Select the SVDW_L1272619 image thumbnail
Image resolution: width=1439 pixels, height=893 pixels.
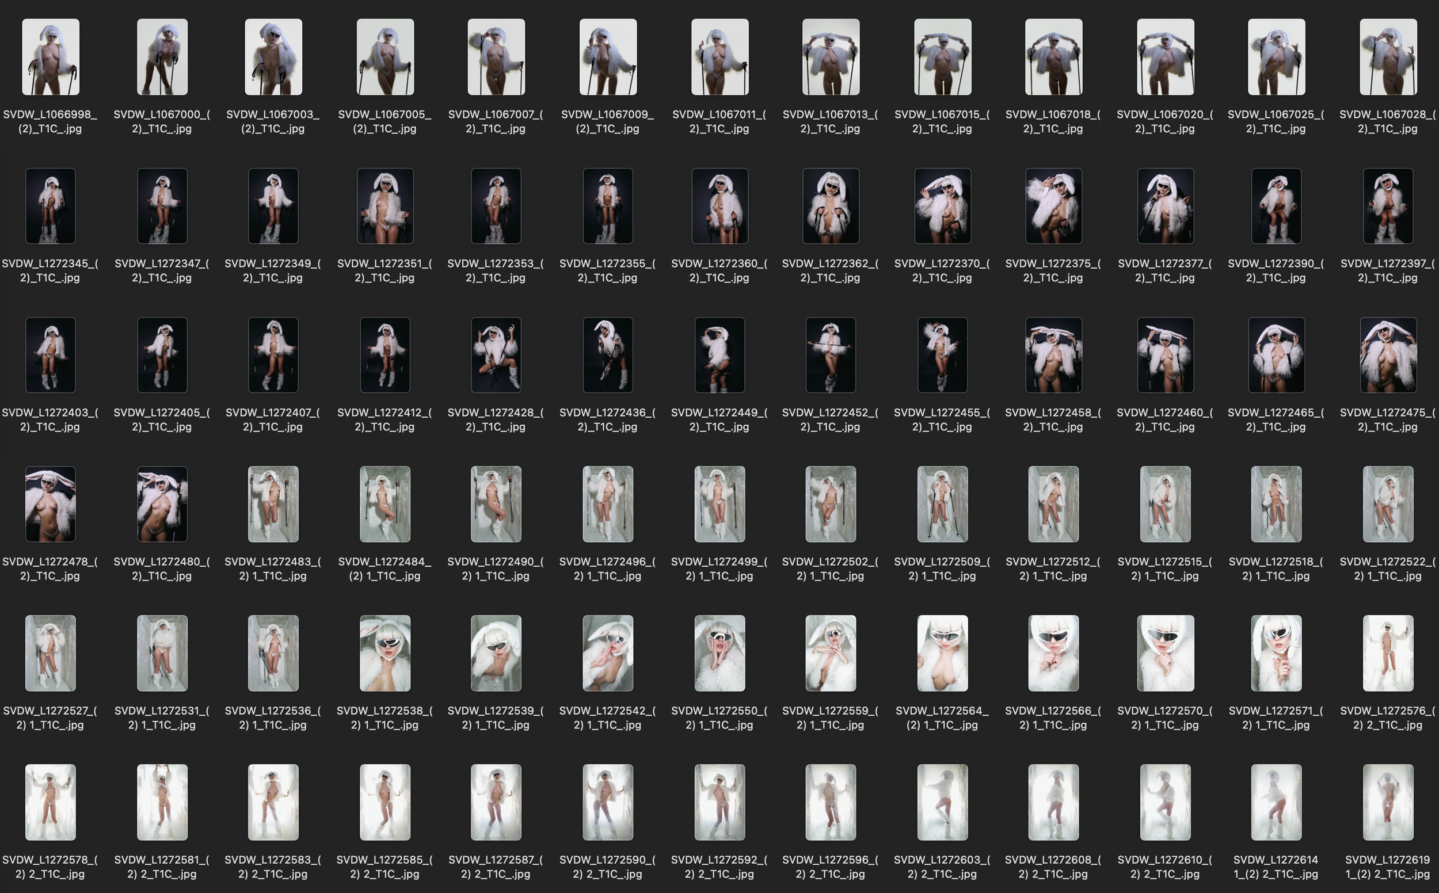(1388, 802)
